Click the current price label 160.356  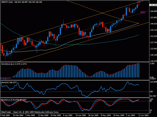pos(153,5)
